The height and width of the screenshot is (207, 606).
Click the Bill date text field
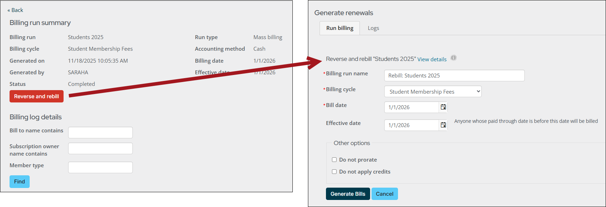(x=411, y=107)
